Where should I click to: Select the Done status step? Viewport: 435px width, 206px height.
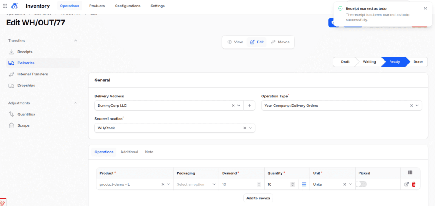coord(418,62)
